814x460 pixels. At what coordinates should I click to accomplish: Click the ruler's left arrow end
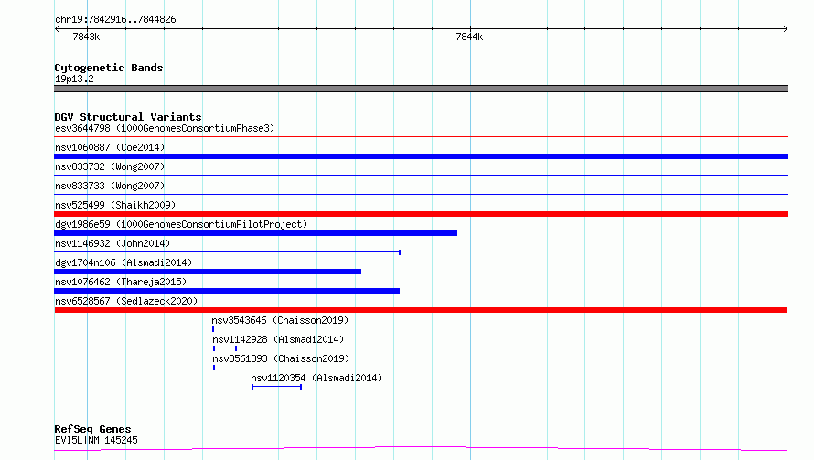coord(57,28)
